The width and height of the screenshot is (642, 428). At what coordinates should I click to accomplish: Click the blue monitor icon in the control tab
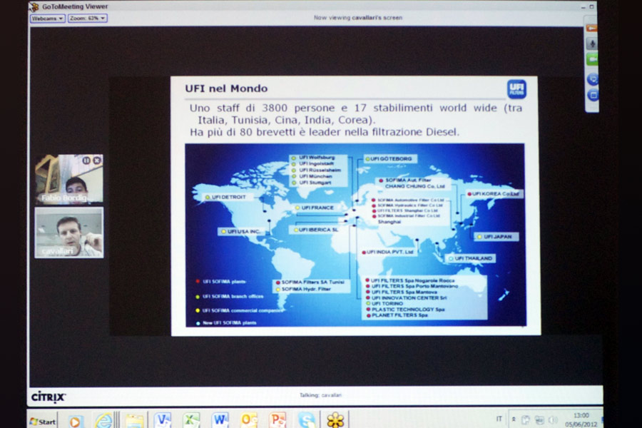(x=593, y=79)
